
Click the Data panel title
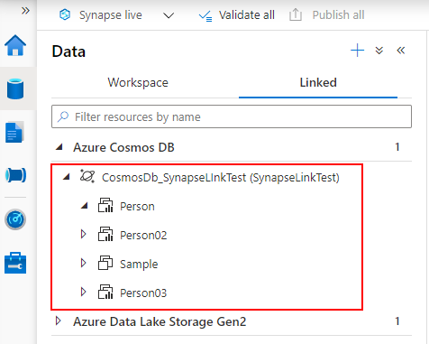68,51
